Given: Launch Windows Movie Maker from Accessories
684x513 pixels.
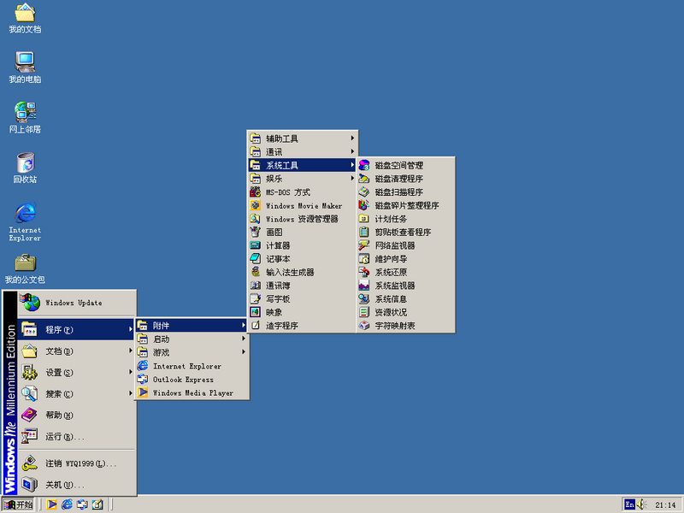Looking at the screenshot, I should click(x=302, y=205).
